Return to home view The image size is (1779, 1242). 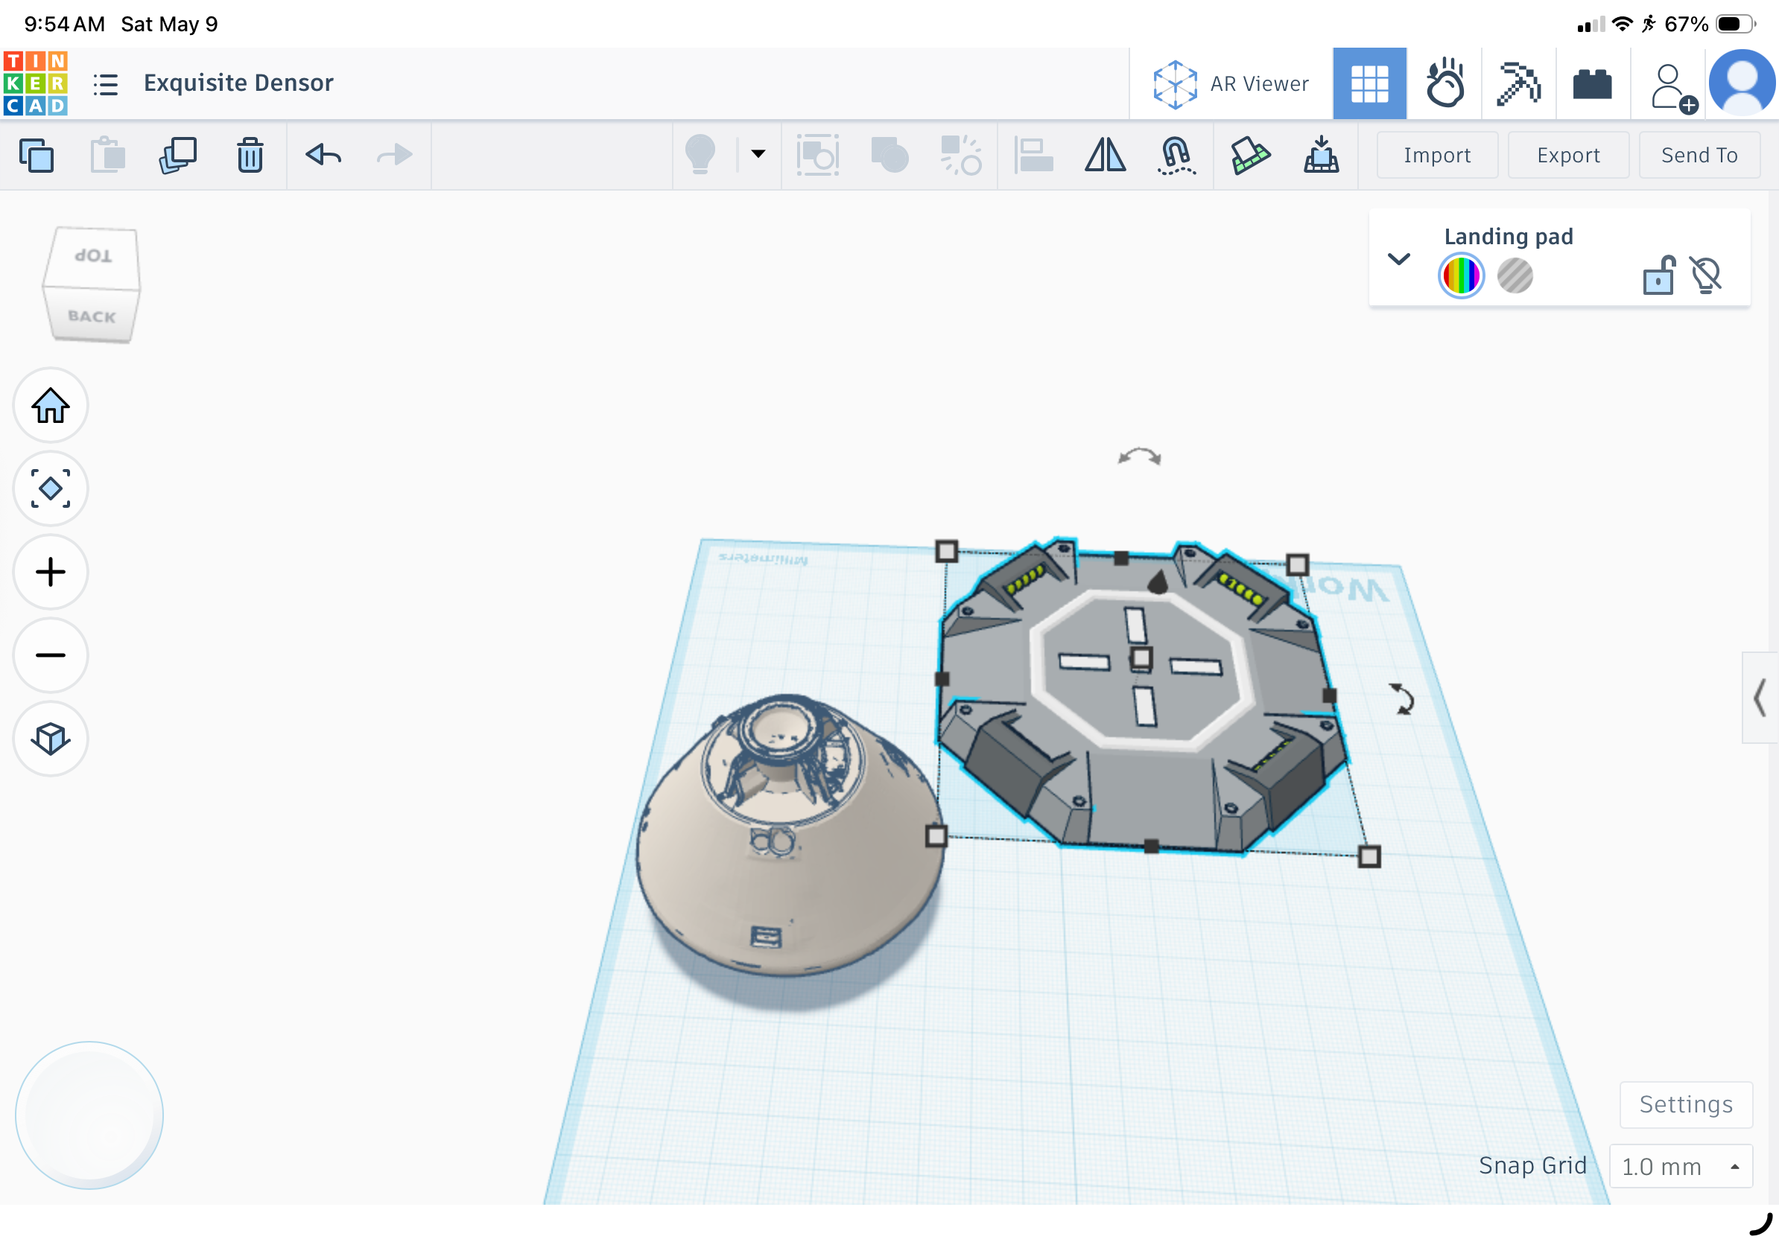point(51,405)
